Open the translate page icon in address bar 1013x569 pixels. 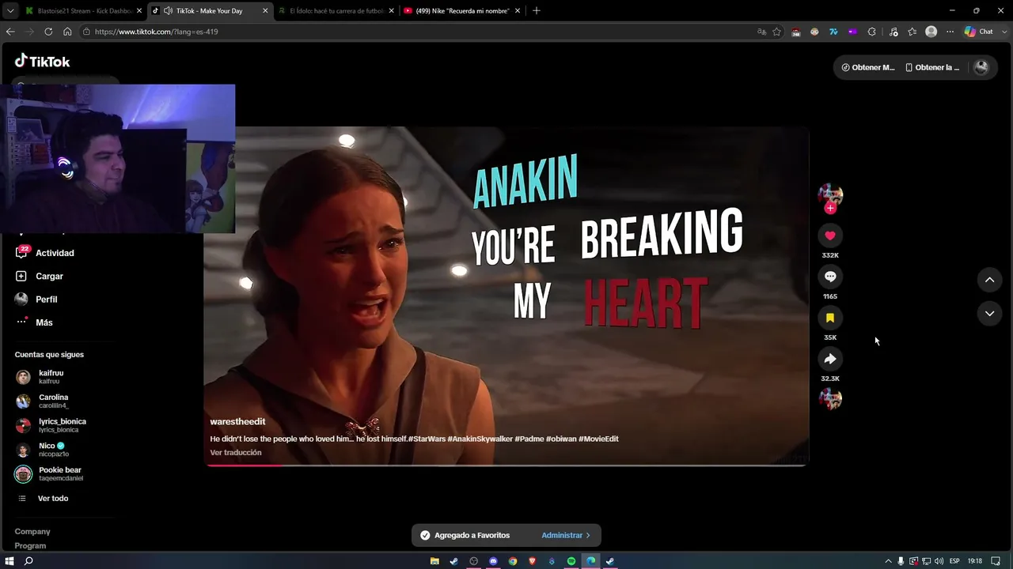click(761, 32)
